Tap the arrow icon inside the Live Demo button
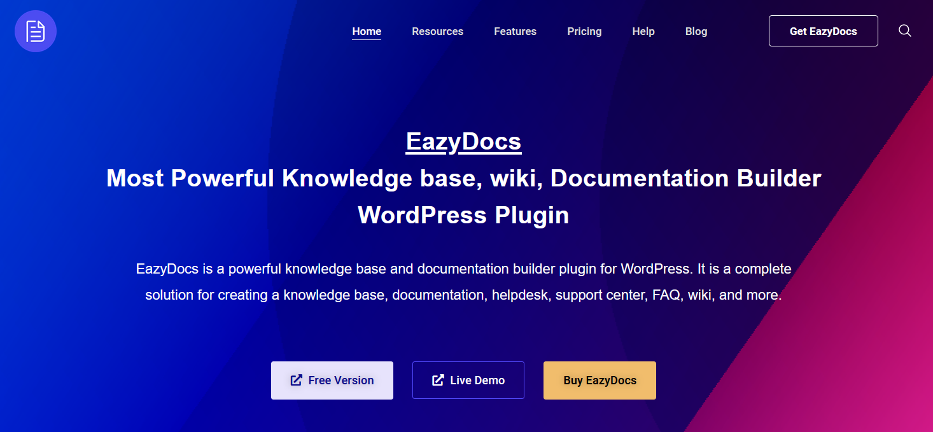 [x=437, y=380]
